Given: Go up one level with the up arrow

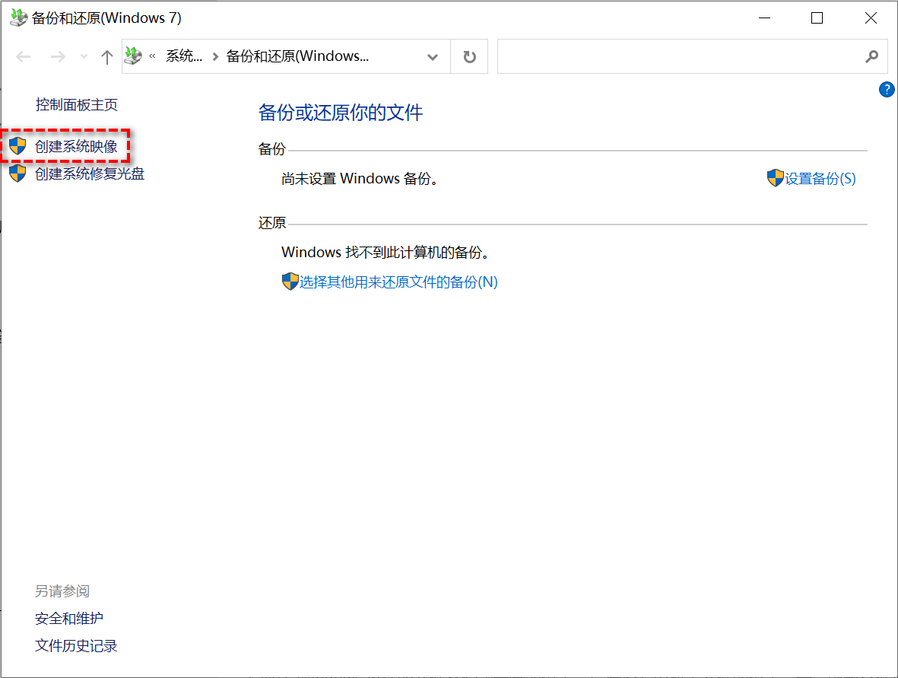Looking at the screenshot, I should click(x=107, y=57).
